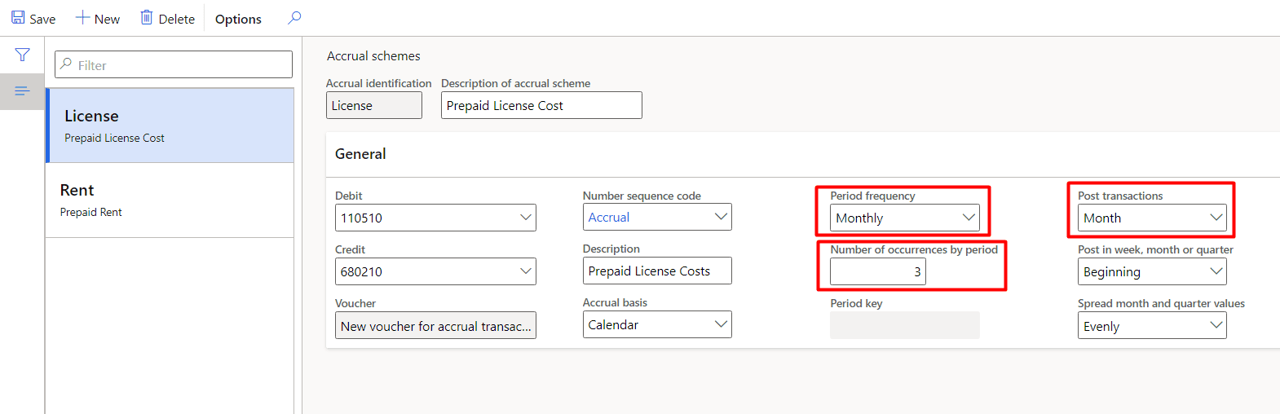Open the funnel filter pane icon
1280x414 pixels.
coord(22,55)
